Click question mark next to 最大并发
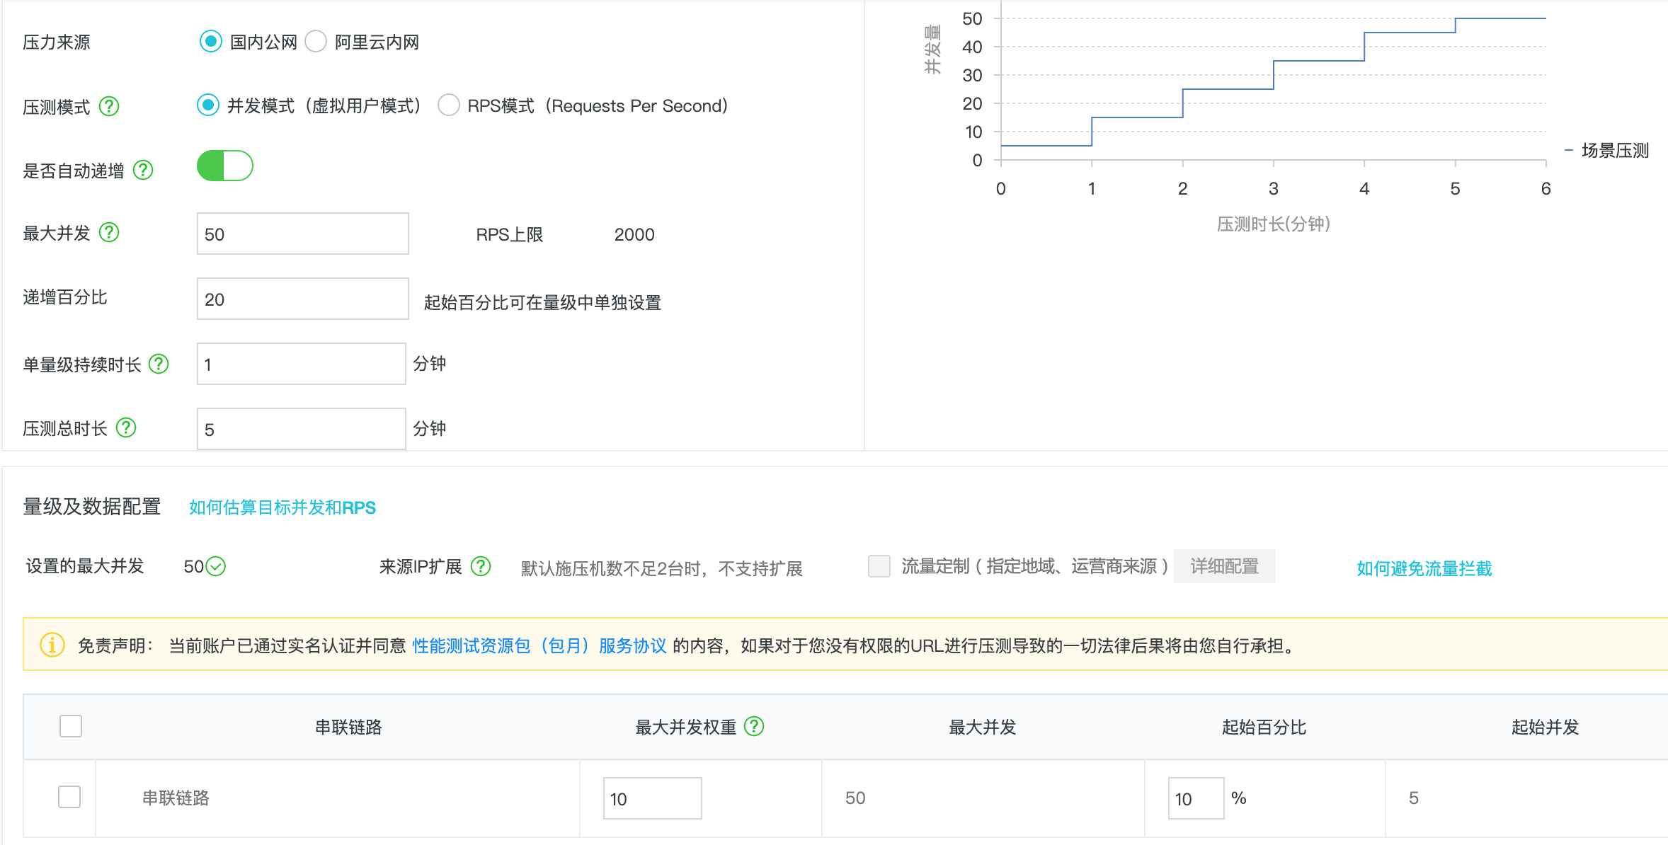 [109, 232]
